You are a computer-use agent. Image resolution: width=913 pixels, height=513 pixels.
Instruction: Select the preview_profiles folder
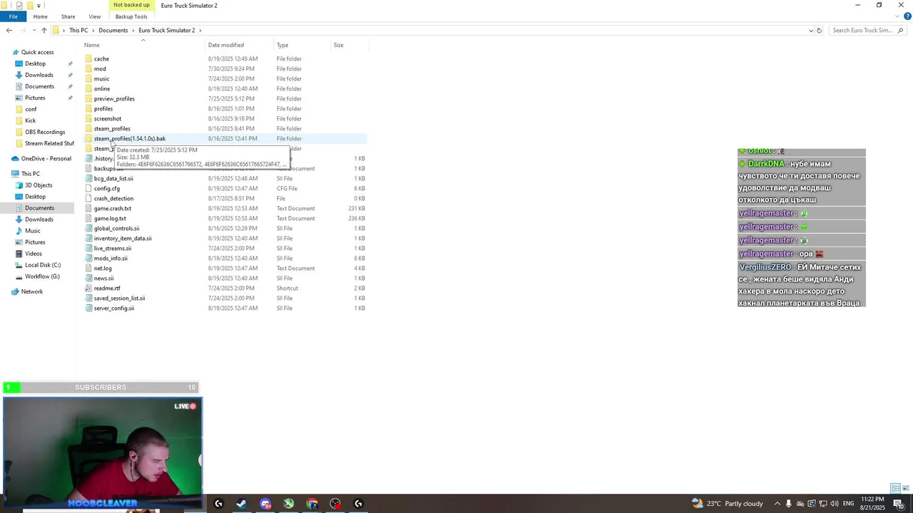point(114,98)
